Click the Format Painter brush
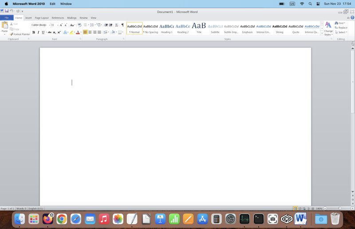Viewport: 355px width, 229px height. (x=12, y=34)
